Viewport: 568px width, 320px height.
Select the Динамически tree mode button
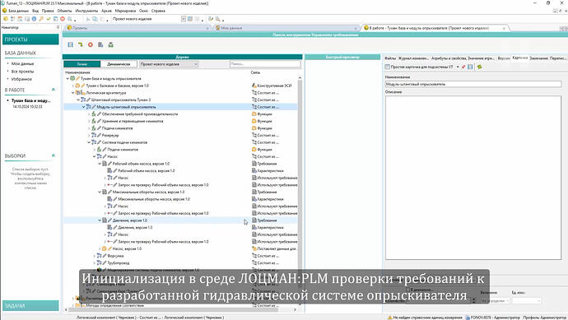pyautogui.click(x=119, y=64)
